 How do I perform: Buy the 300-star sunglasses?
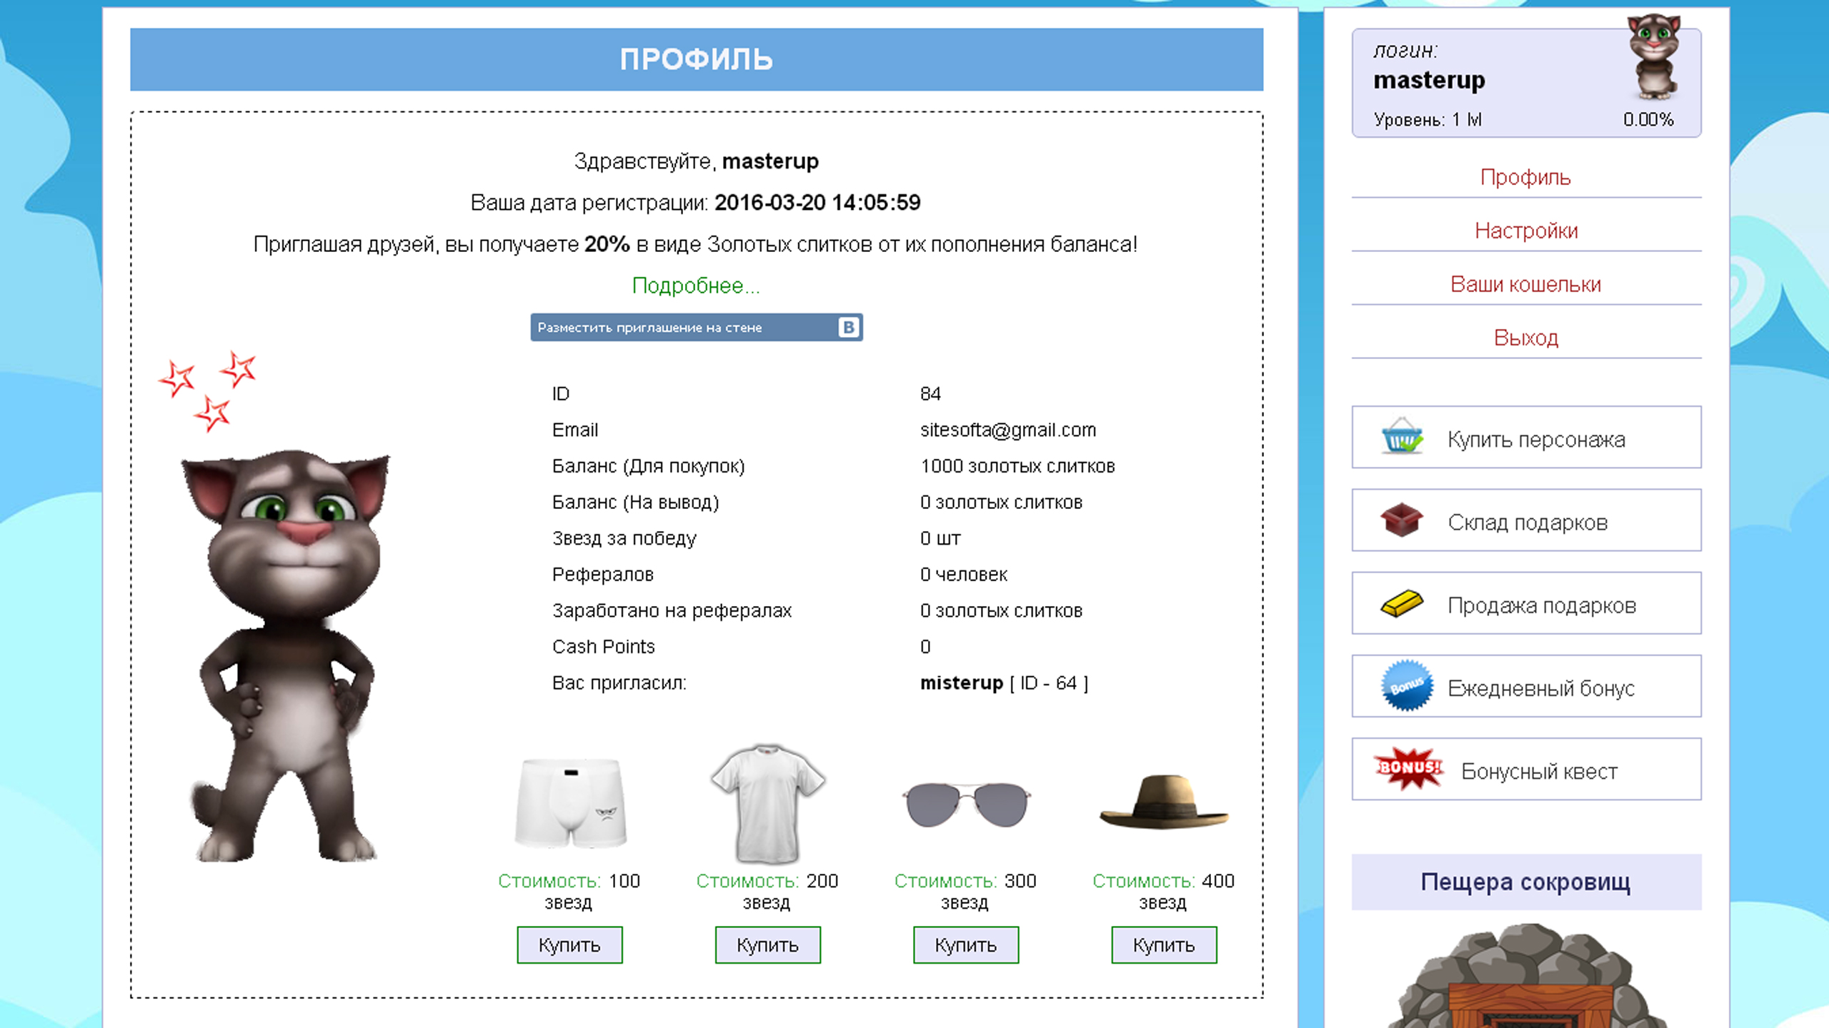(966, 945)
